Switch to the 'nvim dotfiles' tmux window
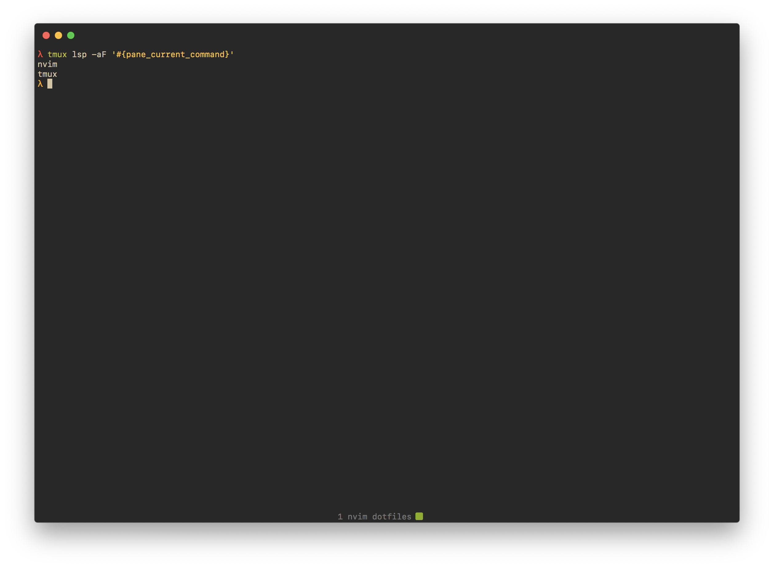 point(375,516)
